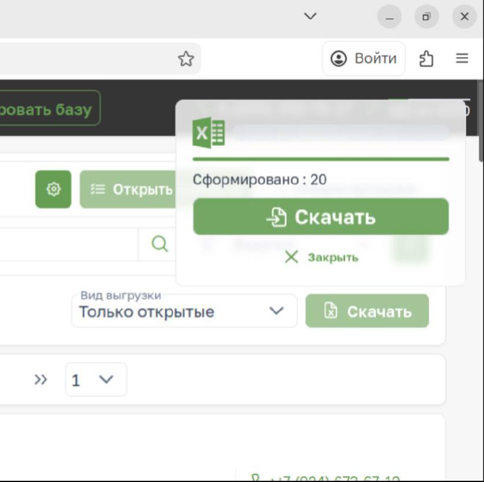Close the export popup with Закрыть

coord(321,257)
